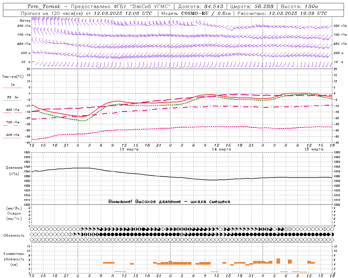348x278 pixels.
Task: Click the 'Долгота: 84.543' longitude field
Action: point(201,7)
